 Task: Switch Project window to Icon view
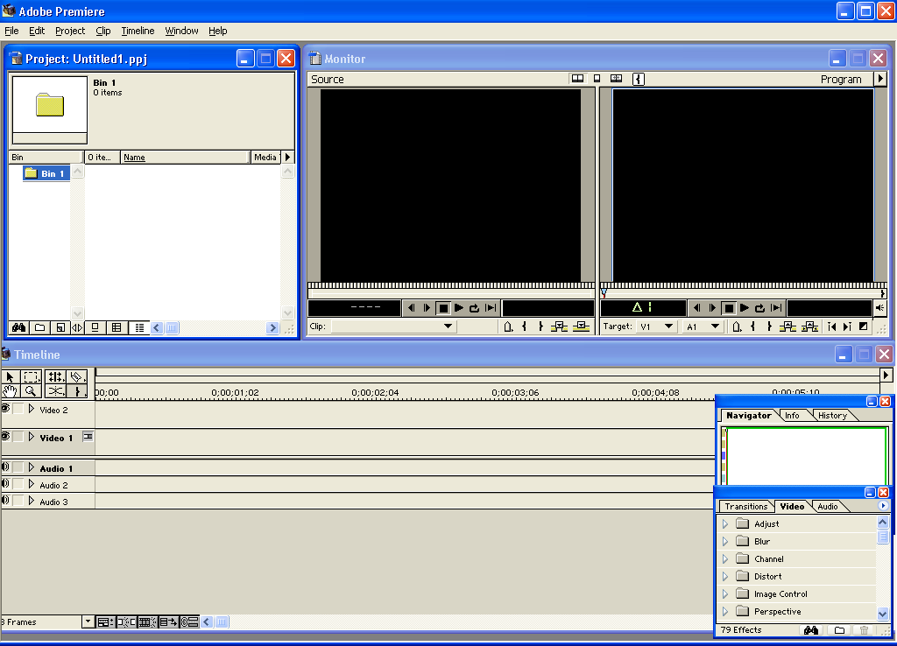95,327
